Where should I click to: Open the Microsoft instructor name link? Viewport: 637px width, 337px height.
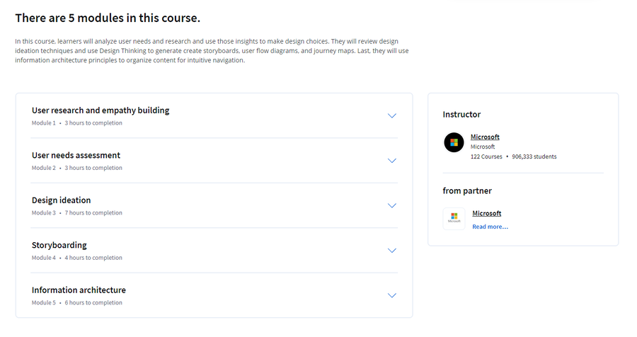coord(485,137)
